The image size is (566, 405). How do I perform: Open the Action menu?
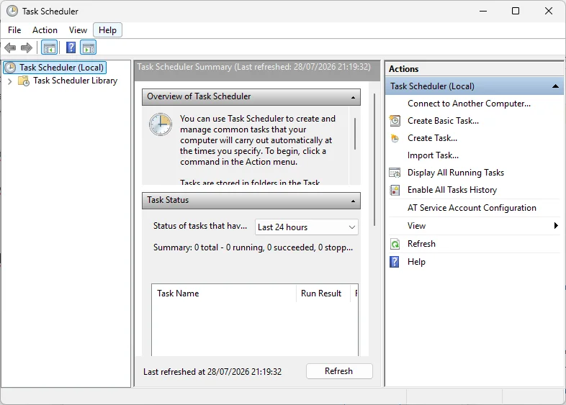click(45, 30)
